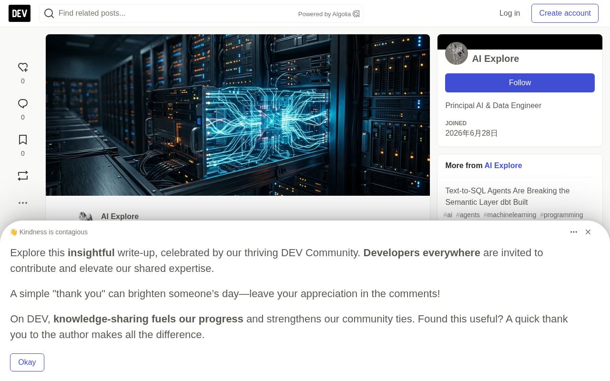Select the #machinelearning tag
The height and width of the screenshot is (381, 610).
pyautogui.click(x=510, y=215)
